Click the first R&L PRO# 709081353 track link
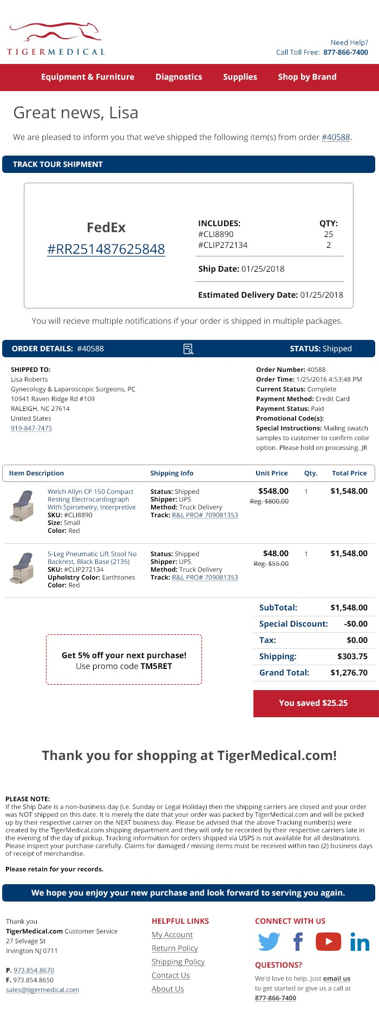This screenshot has width=379, height=1017. coord(205,515)
